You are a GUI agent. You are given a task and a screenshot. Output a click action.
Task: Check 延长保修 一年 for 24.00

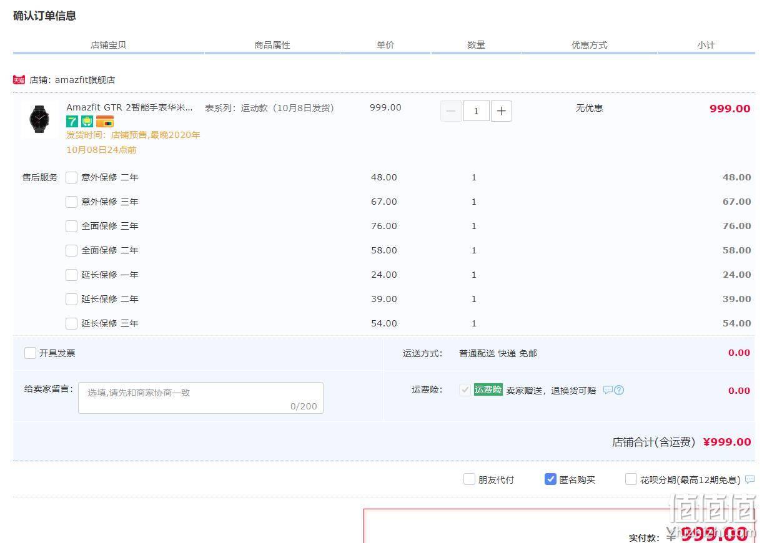tap(72, 275)
